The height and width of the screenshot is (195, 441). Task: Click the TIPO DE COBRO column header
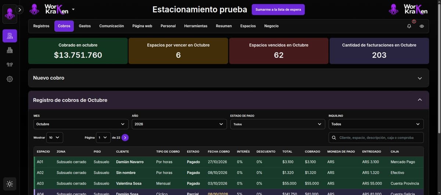click(168, 152)
